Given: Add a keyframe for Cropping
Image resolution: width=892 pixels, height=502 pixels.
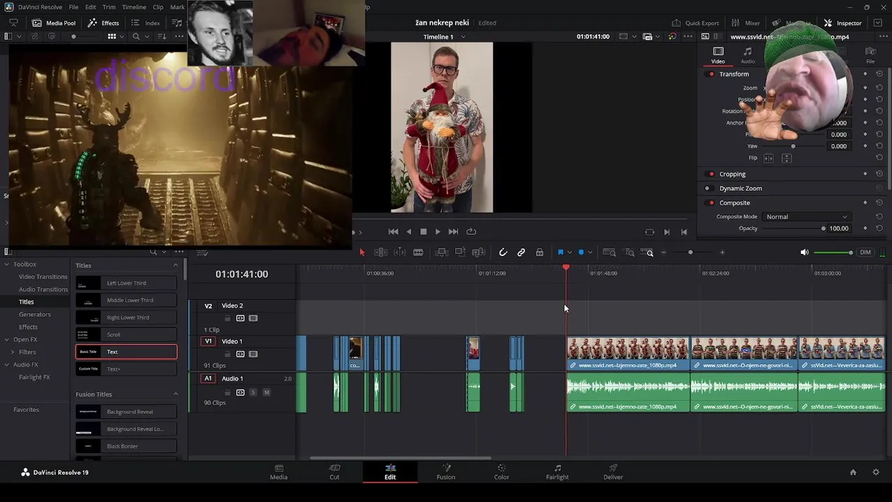Looking at the screenshot, I should pyautogui.click(x=866, y=174).
